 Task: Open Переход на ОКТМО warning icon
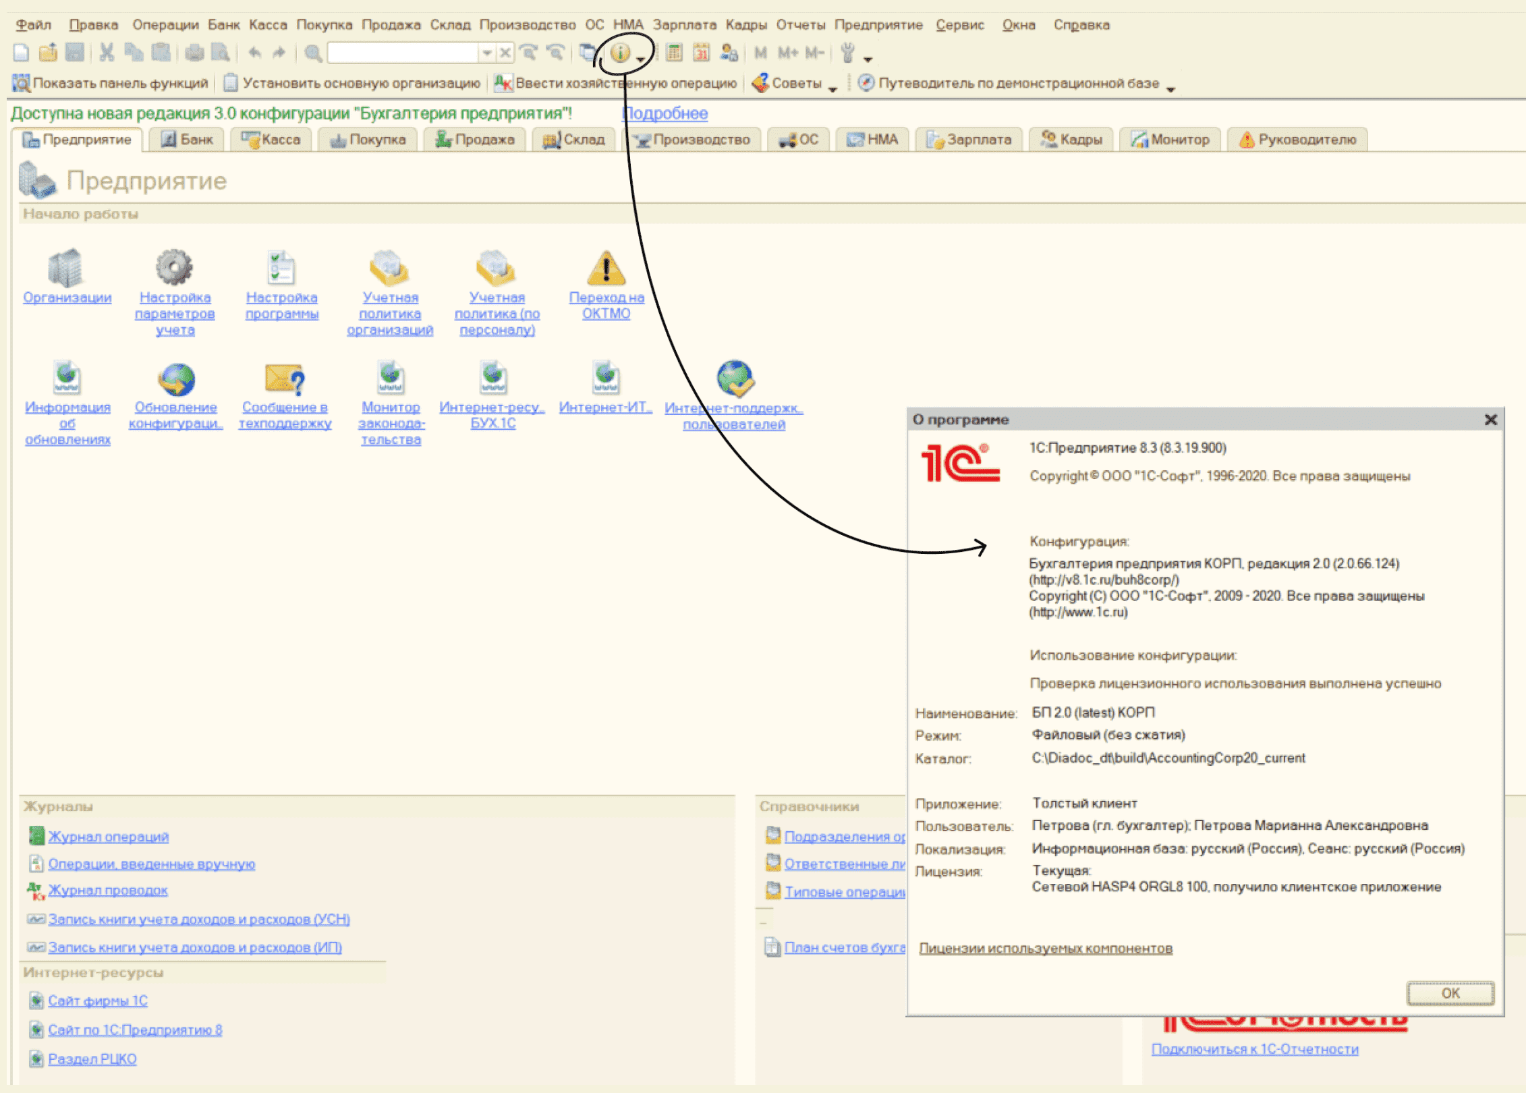pos(606,269)
